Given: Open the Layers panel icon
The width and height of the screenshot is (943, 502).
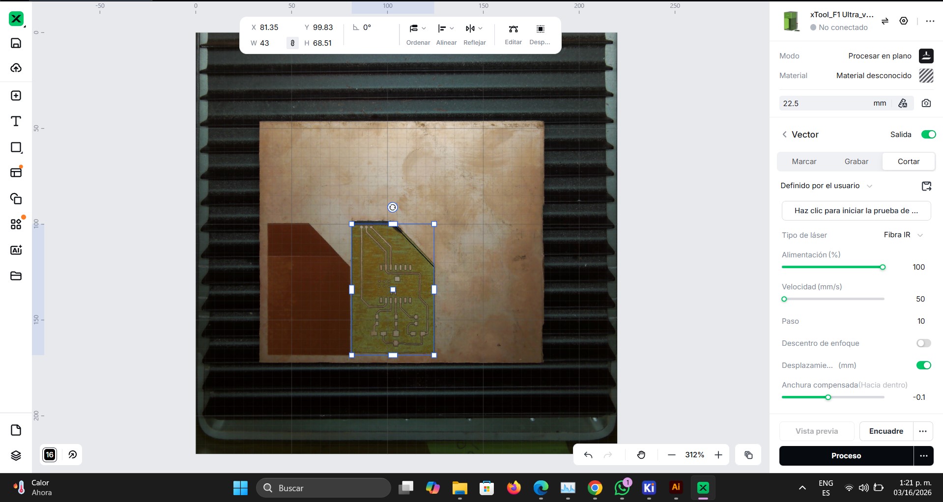Looking at the screenshot, I should pos(16,455).
